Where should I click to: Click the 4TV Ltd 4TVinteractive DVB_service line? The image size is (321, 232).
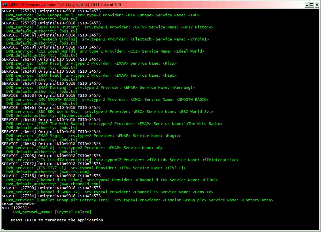(x=123, y=160)
